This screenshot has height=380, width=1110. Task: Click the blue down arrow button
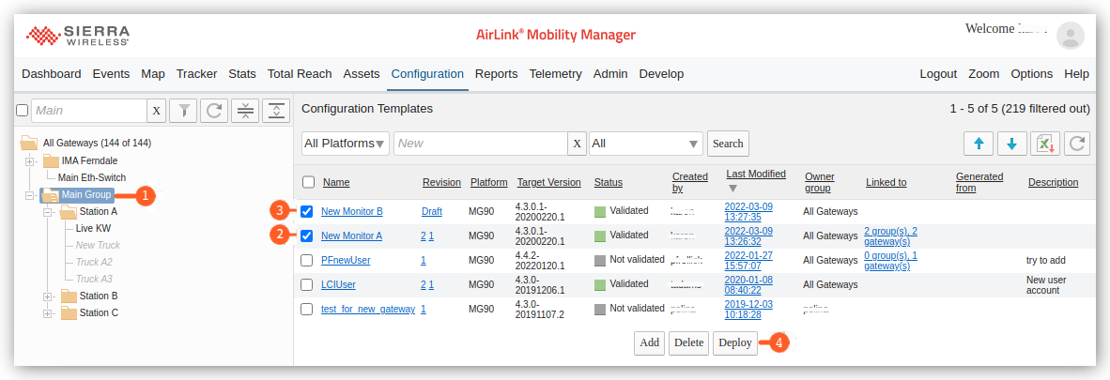(x=1011, y=144)
